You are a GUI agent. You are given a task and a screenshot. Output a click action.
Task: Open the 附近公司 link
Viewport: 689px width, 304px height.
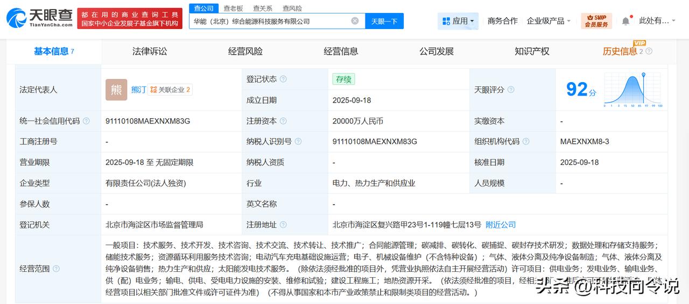501,225
